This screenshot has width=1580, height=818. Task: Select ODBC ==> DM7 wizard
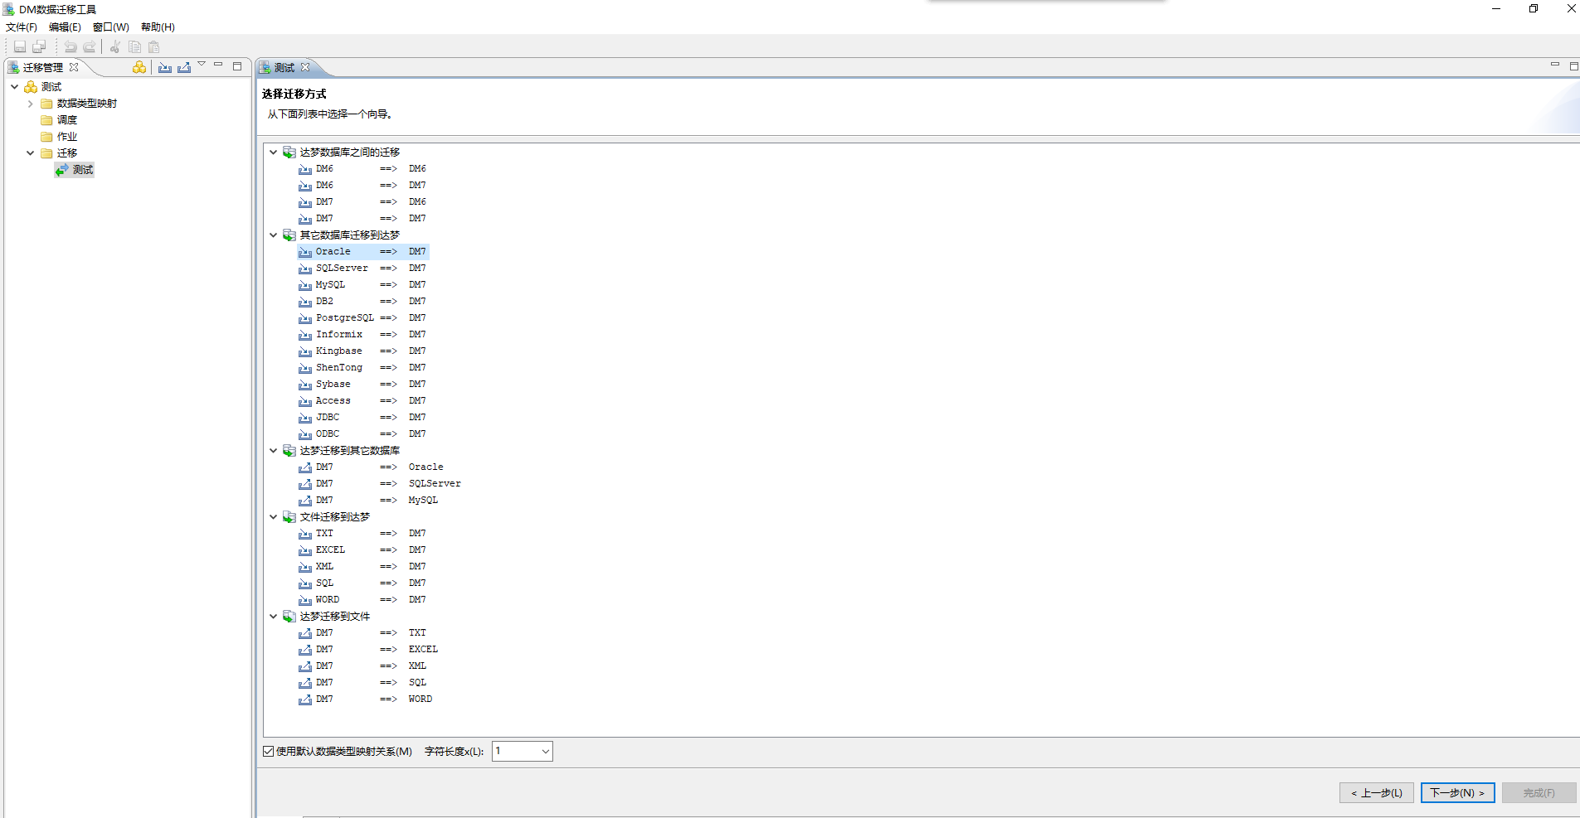(x=363, y=434)
